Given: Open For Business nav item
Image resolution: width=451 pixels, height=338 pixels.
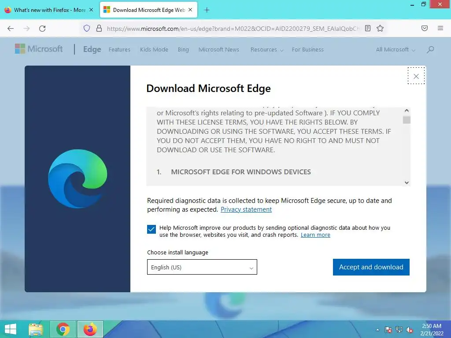Looking at the screenshot, I should (307, 49).
